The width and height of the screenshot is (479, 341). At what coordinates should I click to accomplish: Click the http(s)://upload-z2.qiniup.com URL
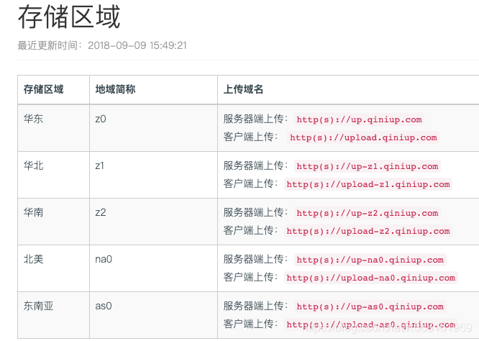click(x=368, y=231)
